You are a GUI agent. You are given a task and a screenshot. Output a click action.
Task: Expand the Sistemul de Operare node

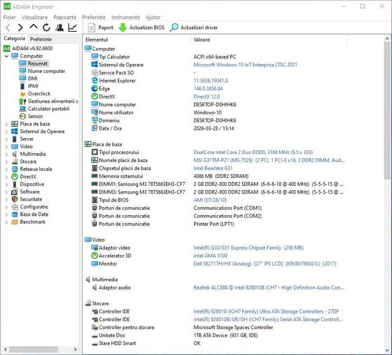pos(7,132)
